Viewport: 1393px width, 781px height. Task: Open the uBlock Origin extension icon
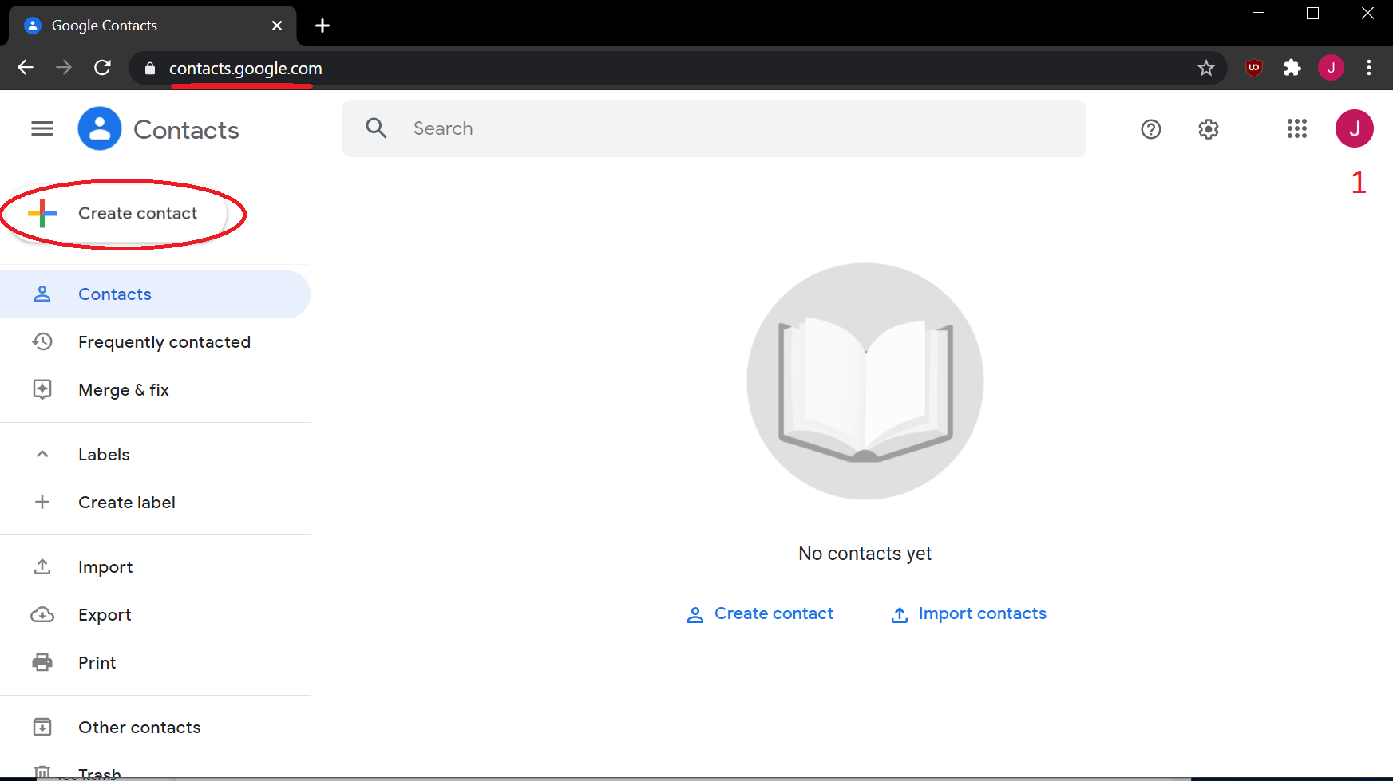point(1253,68)
